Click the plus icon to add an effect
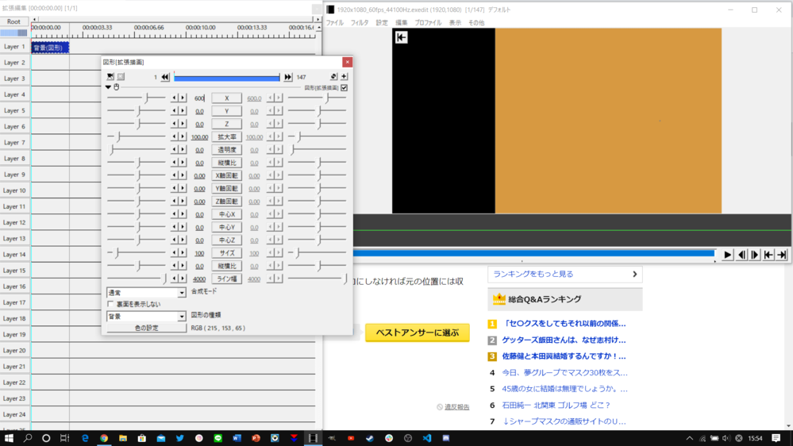This screenshot has height=446, width=793. click(344, 77)
